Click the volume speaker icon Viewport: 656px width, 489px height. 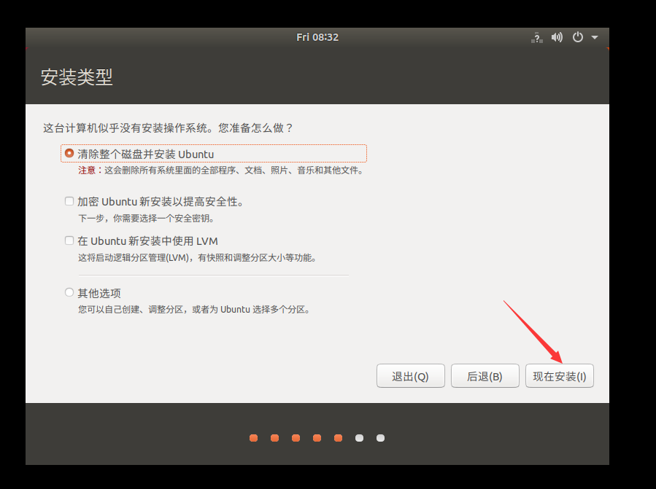point(557,38)
